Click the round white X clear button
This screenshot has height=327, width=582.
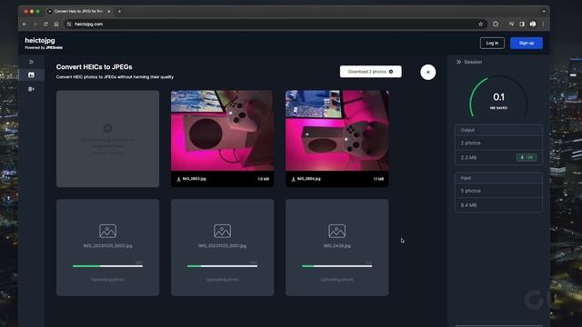tap(428, 73)
